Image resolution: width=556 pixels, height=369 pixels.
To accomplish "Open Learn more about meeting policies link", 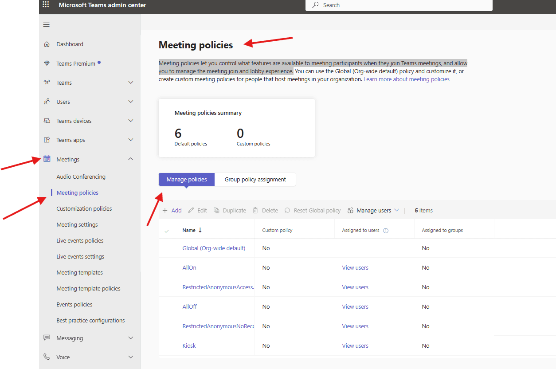I will coord(406,79).
